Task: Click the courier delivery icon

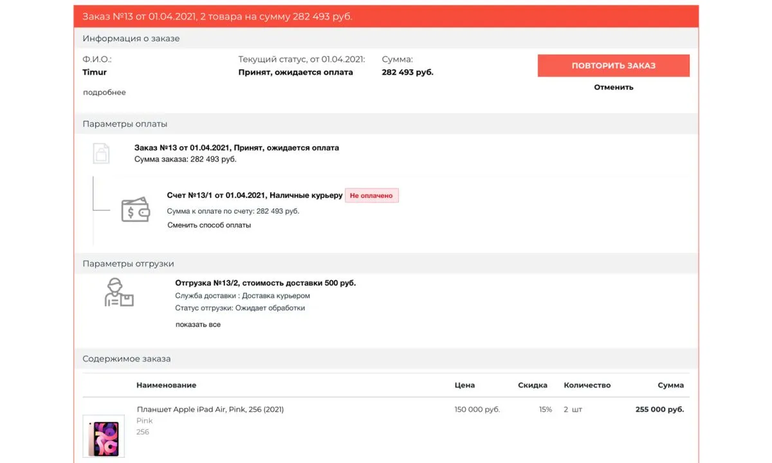Action: (118, 293)
